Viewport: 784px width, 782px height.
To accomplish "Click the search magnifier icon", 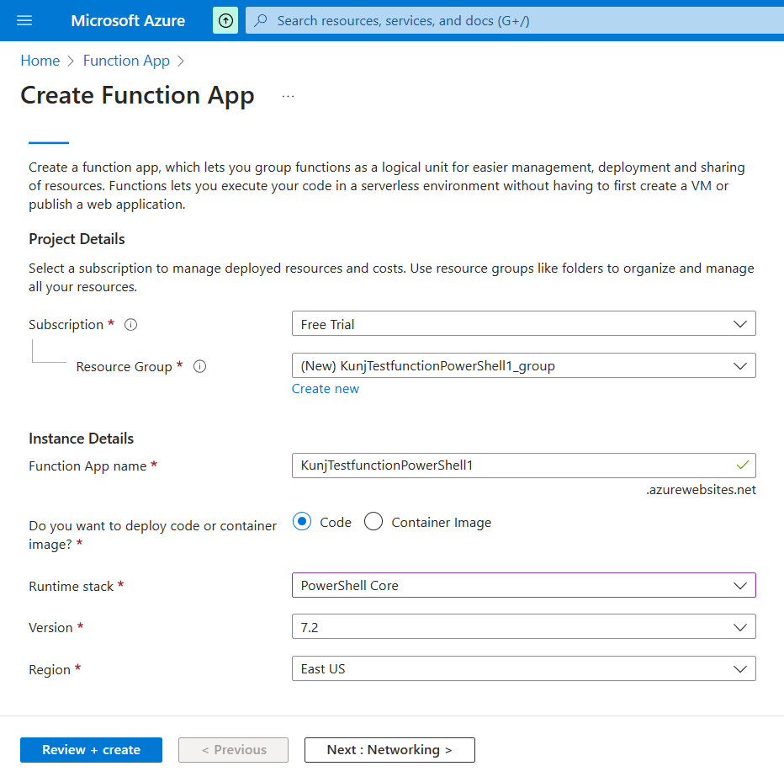I will tap(262, 20).
